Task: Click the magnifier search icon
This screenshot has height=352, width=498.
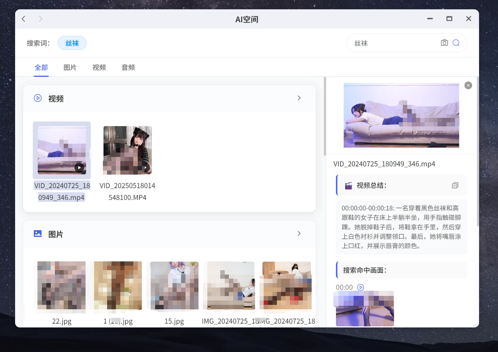Action: 456,43
